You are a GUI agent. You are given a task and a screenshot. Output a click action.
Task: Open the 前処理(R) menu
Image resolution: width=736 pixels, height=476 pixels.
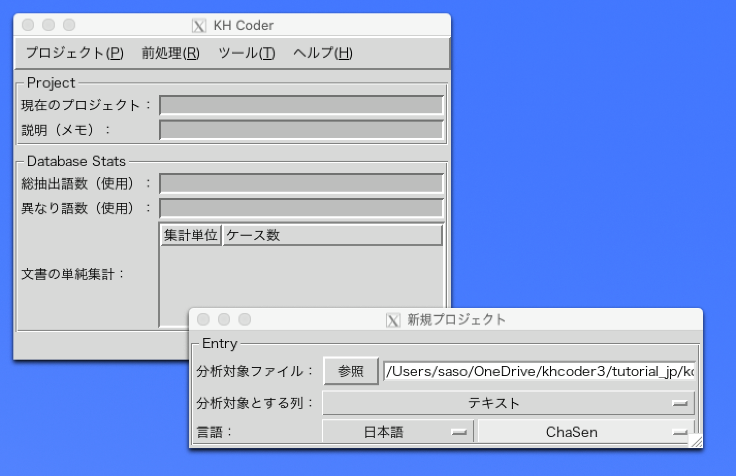pos(171,53)
